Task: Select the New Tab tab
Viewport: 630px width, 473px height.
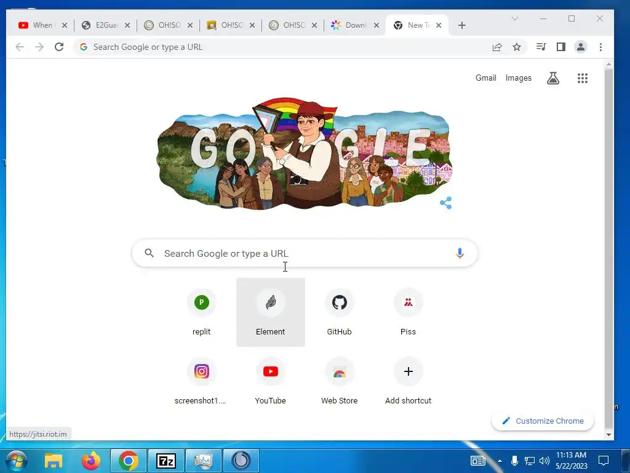Action: 417,25
